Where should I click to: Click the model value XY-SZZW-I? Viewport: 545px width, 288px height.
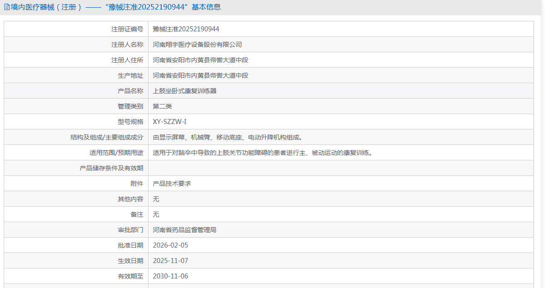(170, 122)
